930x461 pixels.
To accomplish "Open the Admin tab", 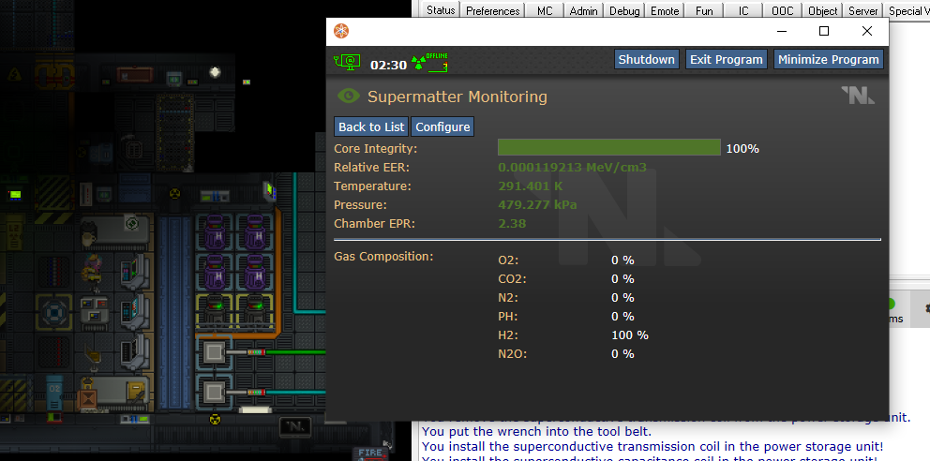I will coord(583,11).
